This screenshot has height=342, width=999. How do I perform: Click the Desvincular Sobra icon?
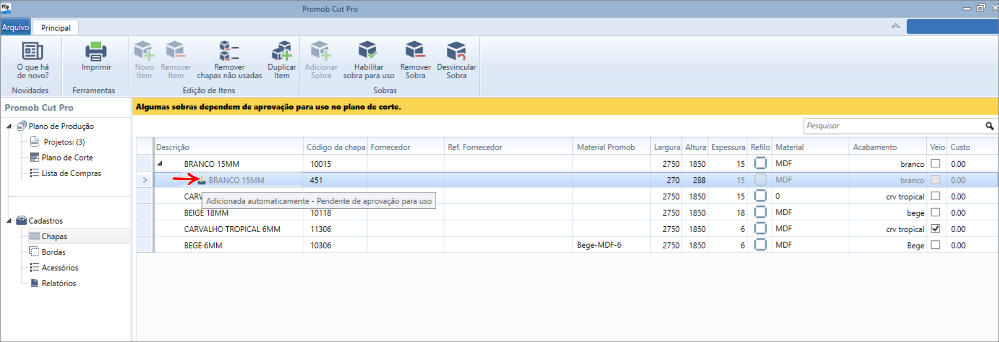point(456,51)
